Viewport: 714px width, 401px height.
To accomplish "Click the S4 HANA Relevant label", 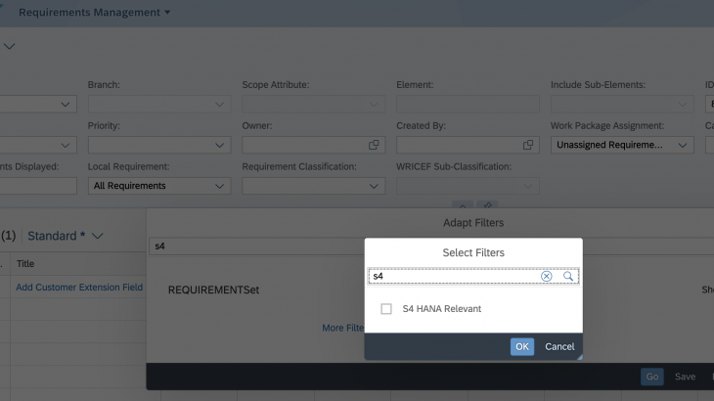I will point(442,309).
